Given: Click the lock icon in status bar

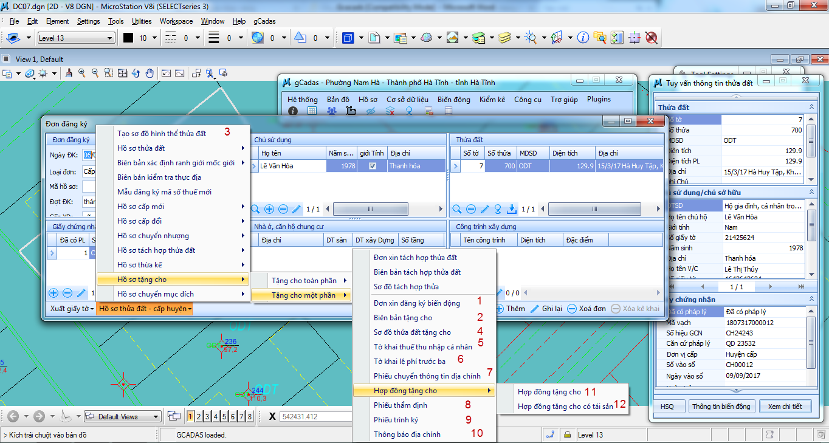Looking at the screenshot, I should click(x=567, y=434).
